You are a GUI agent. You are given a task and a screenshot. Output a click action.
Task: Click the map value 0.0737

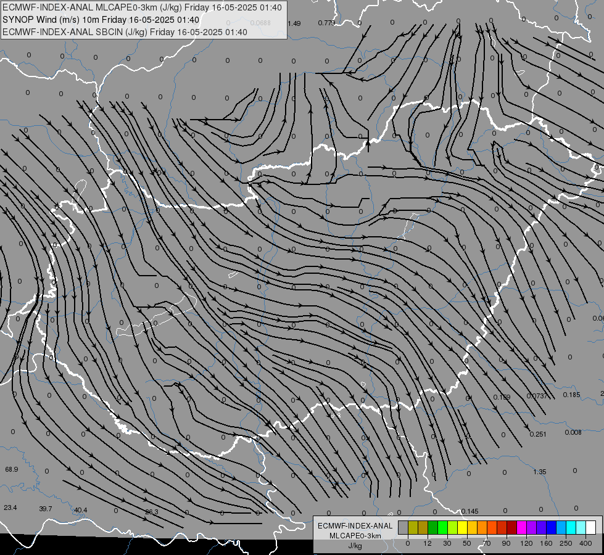pos(537,396)
